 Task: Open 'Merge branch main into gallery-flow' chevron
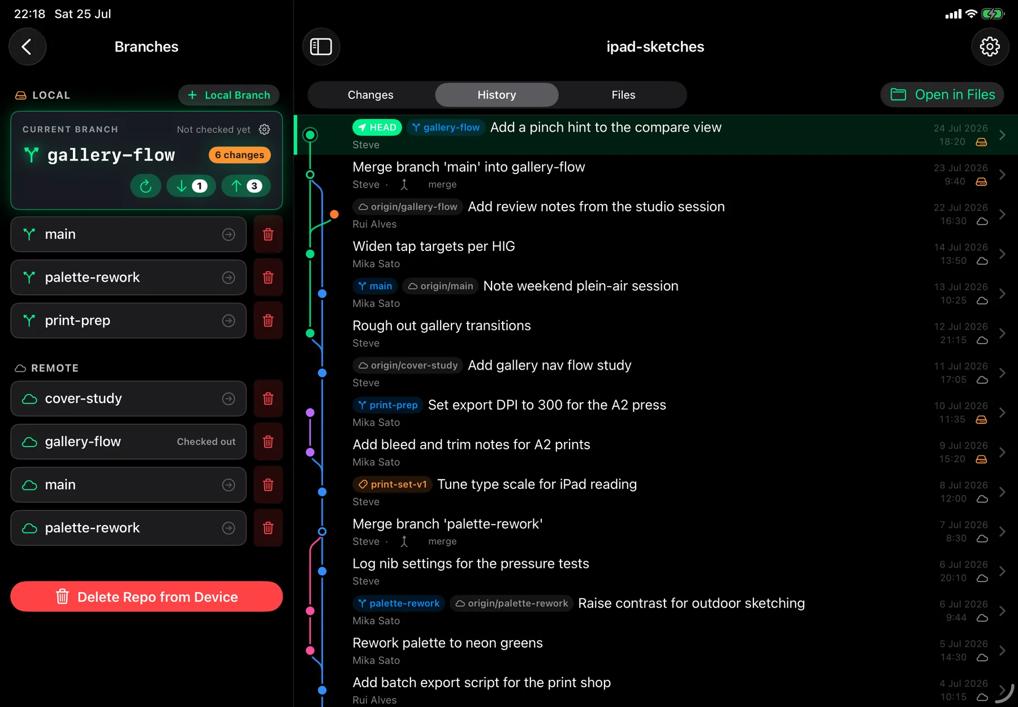pyautogui.click(x=1002, y=175)
